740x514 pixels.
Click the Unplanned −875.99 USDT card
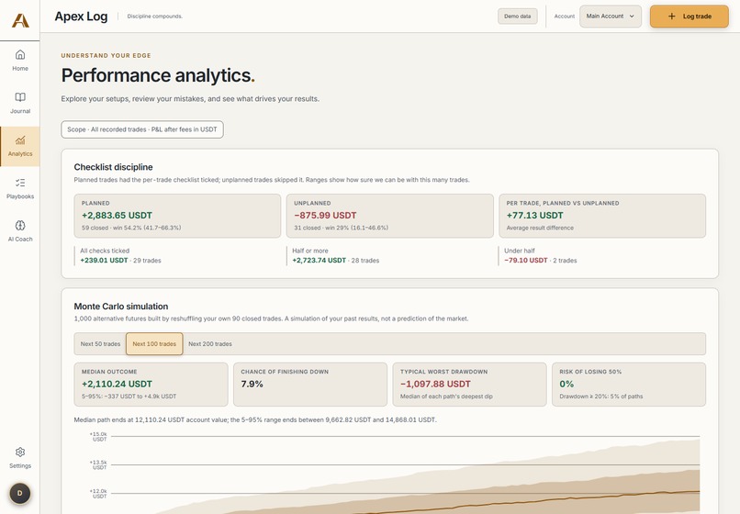click(390, 216)
